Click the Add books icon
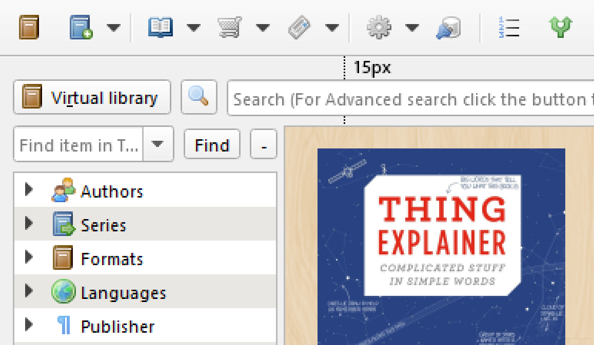Viewport: 594px width, 345px height. point(81,27)
